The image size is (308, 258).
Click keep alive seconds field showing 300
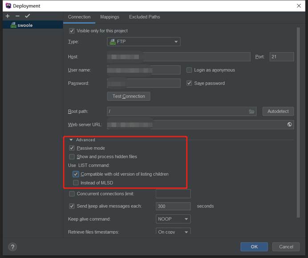[173, 206]
